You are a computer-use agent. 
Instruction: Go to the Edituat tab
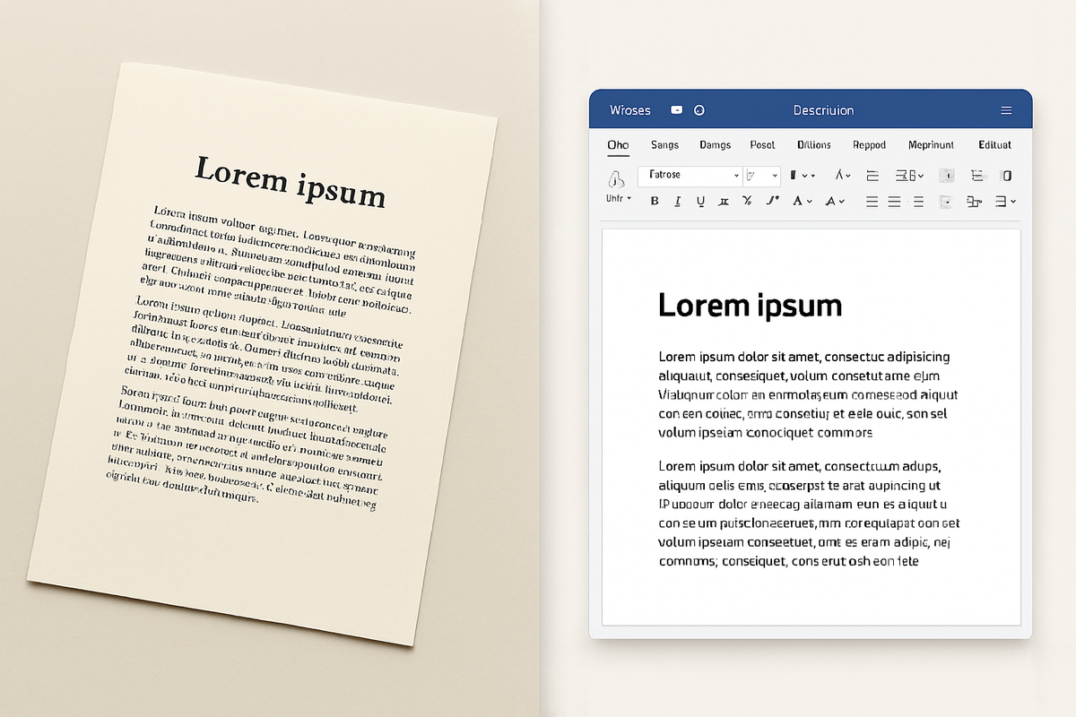(x=995, y=144)
